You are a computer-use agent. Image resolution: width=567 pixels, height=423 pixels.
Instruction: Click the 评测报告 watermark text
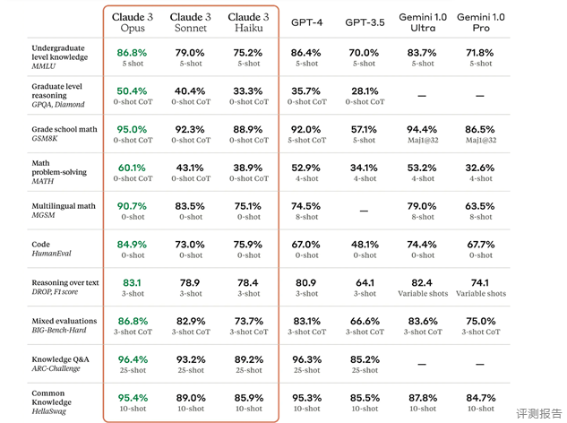[x=539, y=413]
